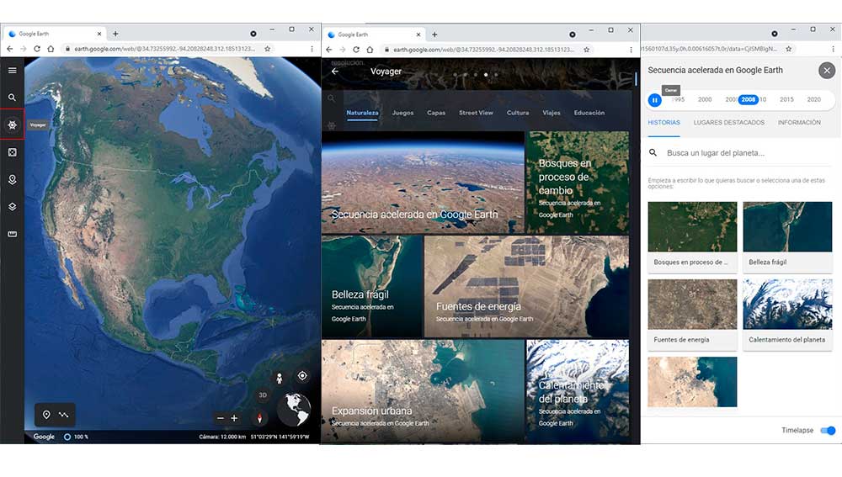Select Cultura tab in Voyager
The width and height of the screenshot is (842, 477).
tap(518, 113)
